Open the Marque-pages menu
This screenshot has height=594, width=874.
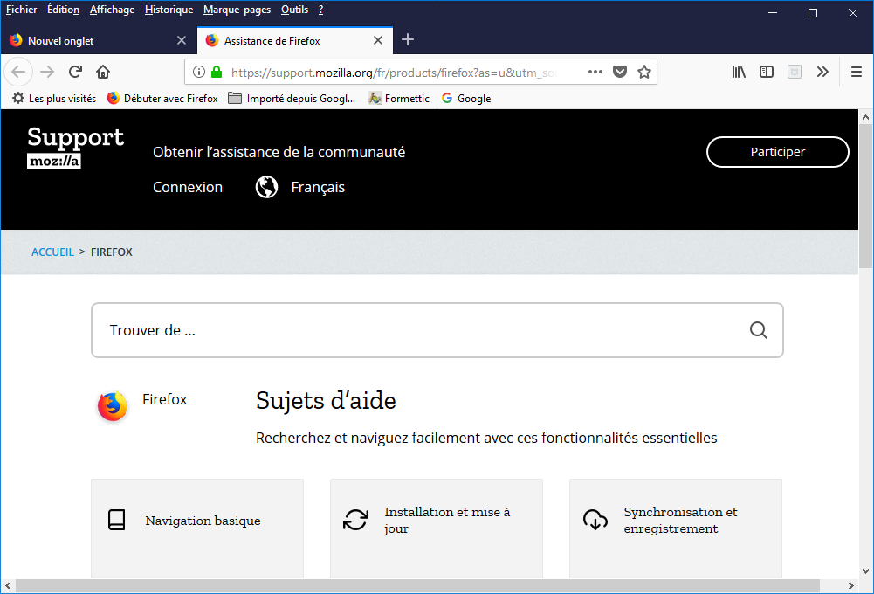pos(237,10)
